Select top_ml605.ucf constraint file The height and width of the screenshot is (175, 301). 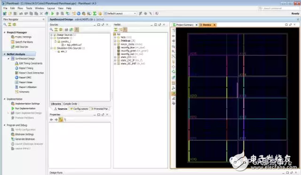coord(74,45)
